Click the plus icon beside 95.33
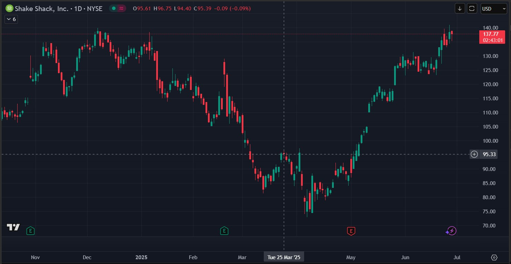511x264 pixels. [474, 154]
